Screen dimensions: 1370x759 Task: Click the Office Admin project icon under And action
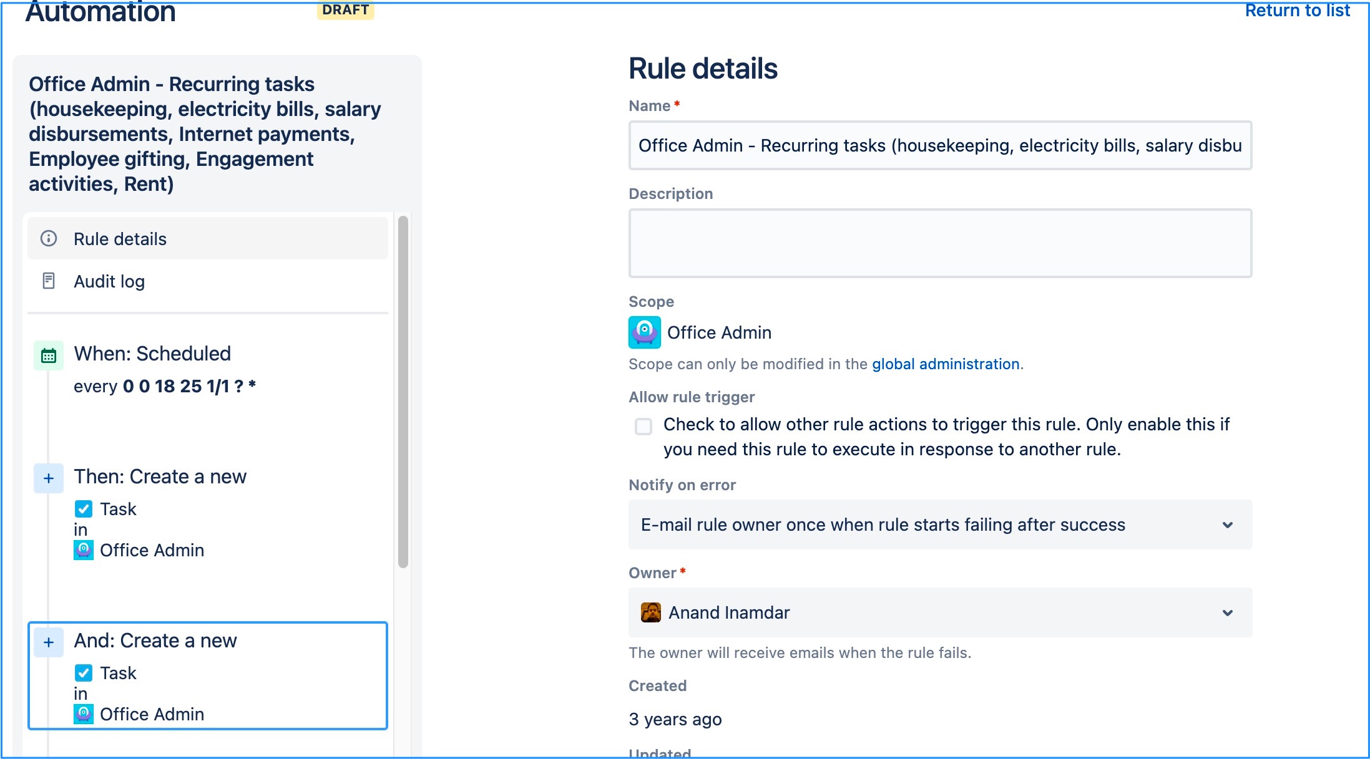pos(84,714)
